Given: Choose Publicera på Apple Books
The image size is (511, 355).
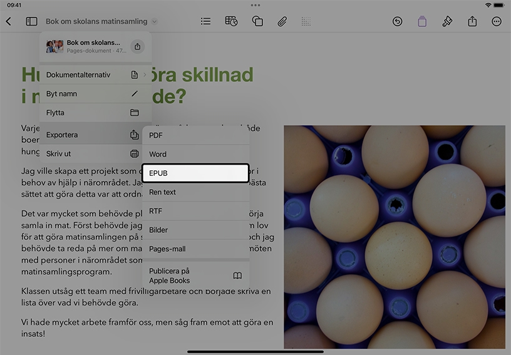Looking at the screenshot, I should tap(196, 275).
